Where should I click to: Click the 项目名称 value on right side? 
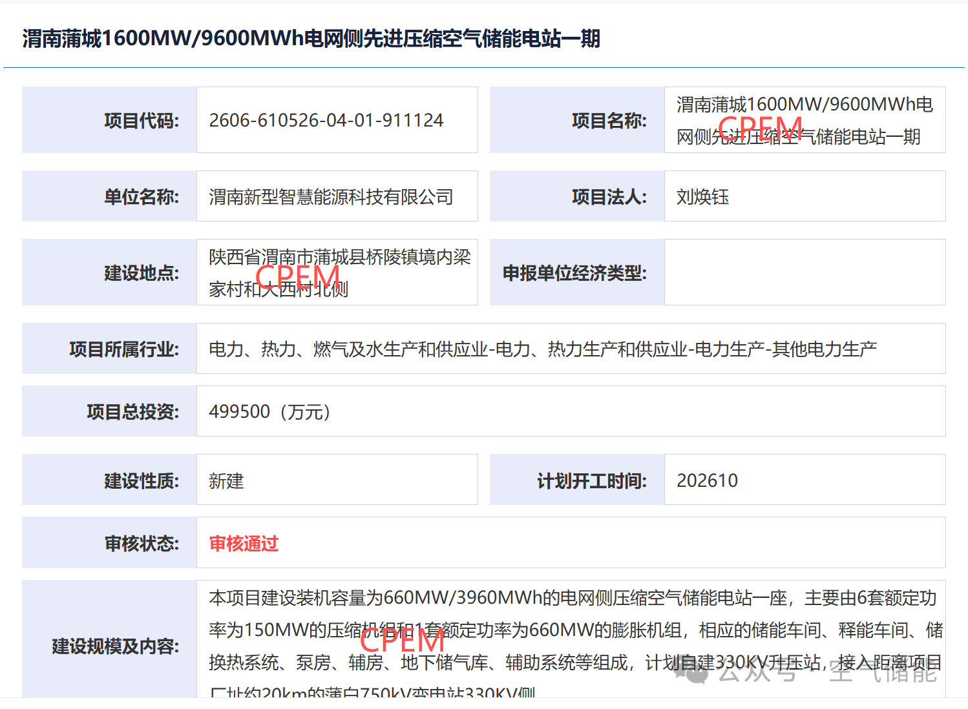pyautogui.click(x=805, y=120)
